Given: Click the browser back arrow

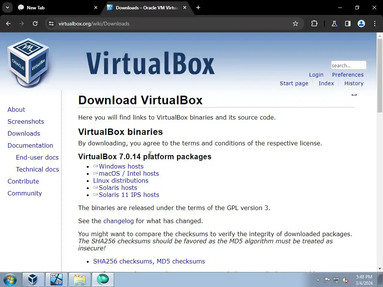Looking at the screenshot, I should click(8, 24).
